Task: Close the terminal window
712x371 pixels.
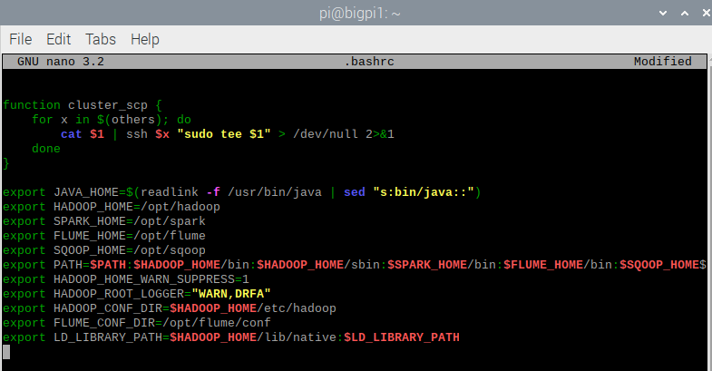Action: pyautogui.click(x=707, y=14)
